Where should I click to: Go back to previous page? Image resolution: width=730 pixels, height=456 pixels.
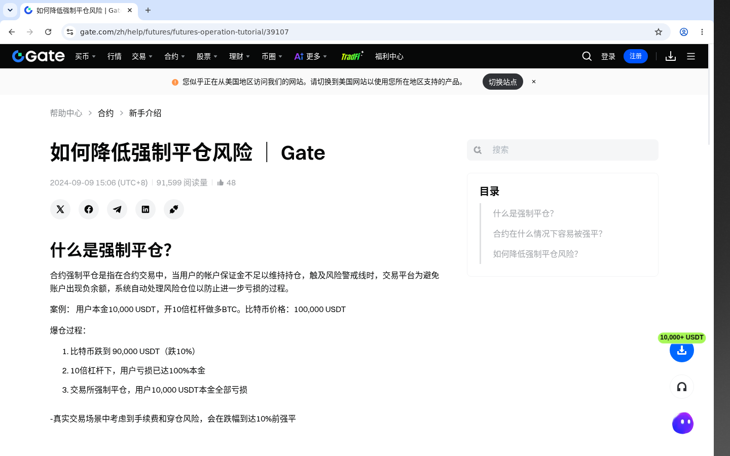12,32
